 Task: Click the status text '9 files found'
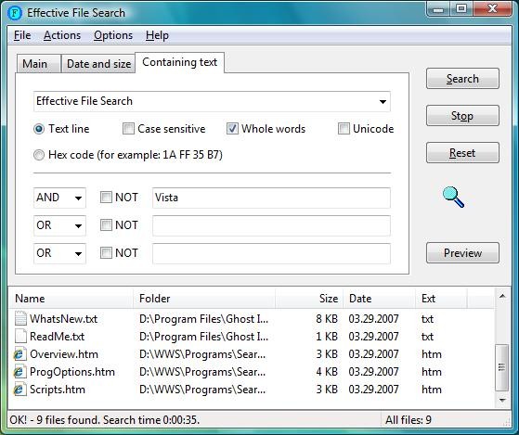68,420
